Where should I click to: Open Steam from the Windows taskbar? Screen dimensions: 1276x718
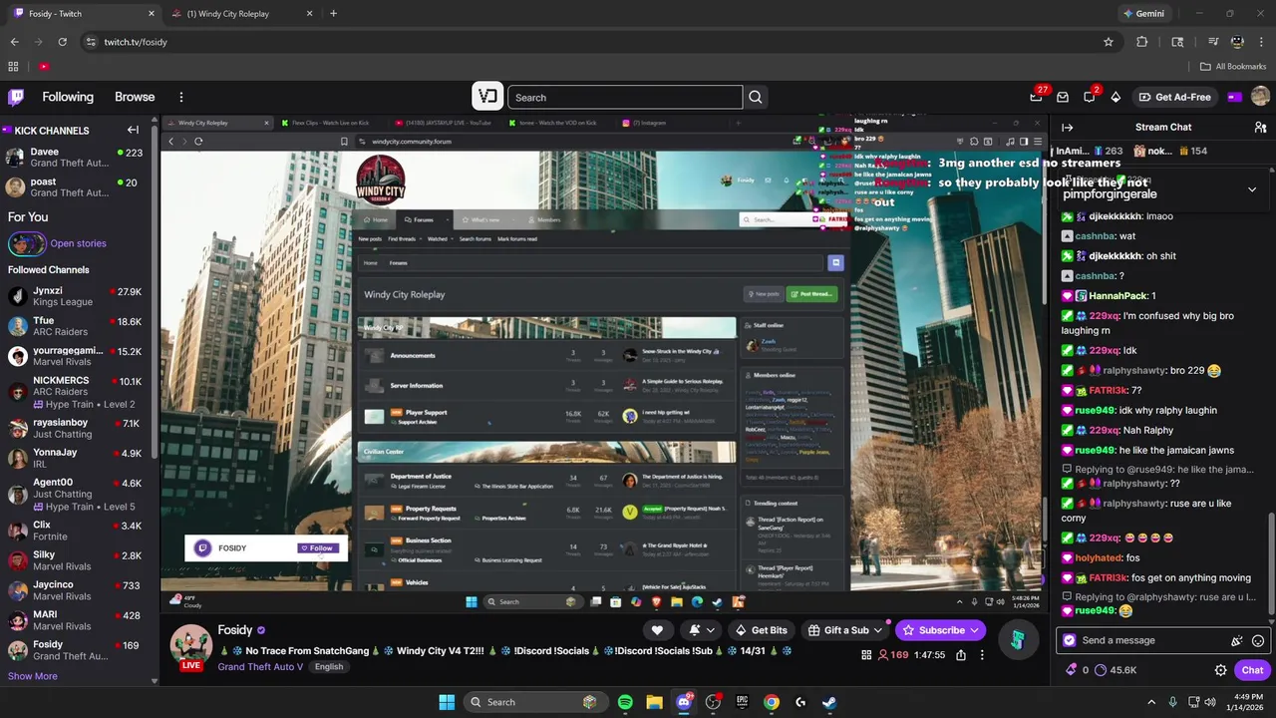pyautogui.click(x=829, y=702)
